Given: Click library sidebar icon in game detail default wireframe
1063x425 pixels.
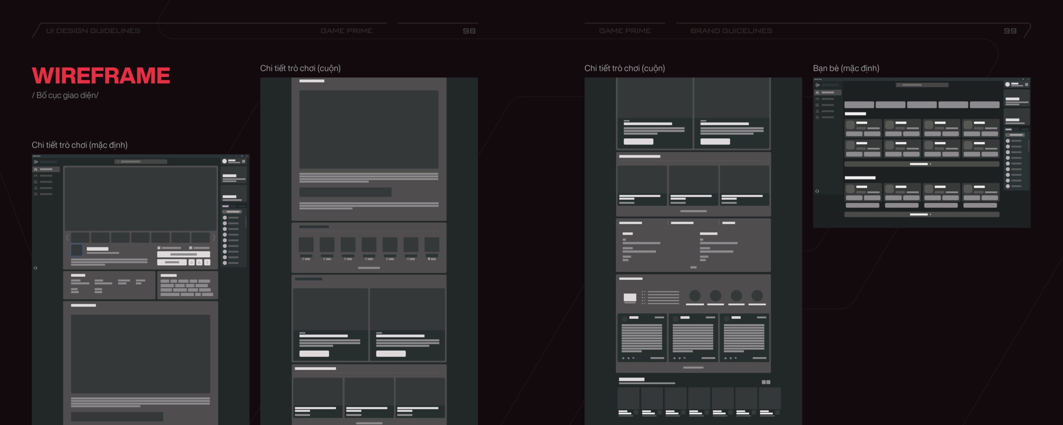Looking at the screenshot, I should [36, 194].
